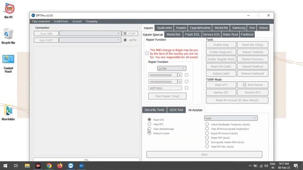
Task: Enable the WIFI MAC checkbox
Action: click(x=187, y=88)
